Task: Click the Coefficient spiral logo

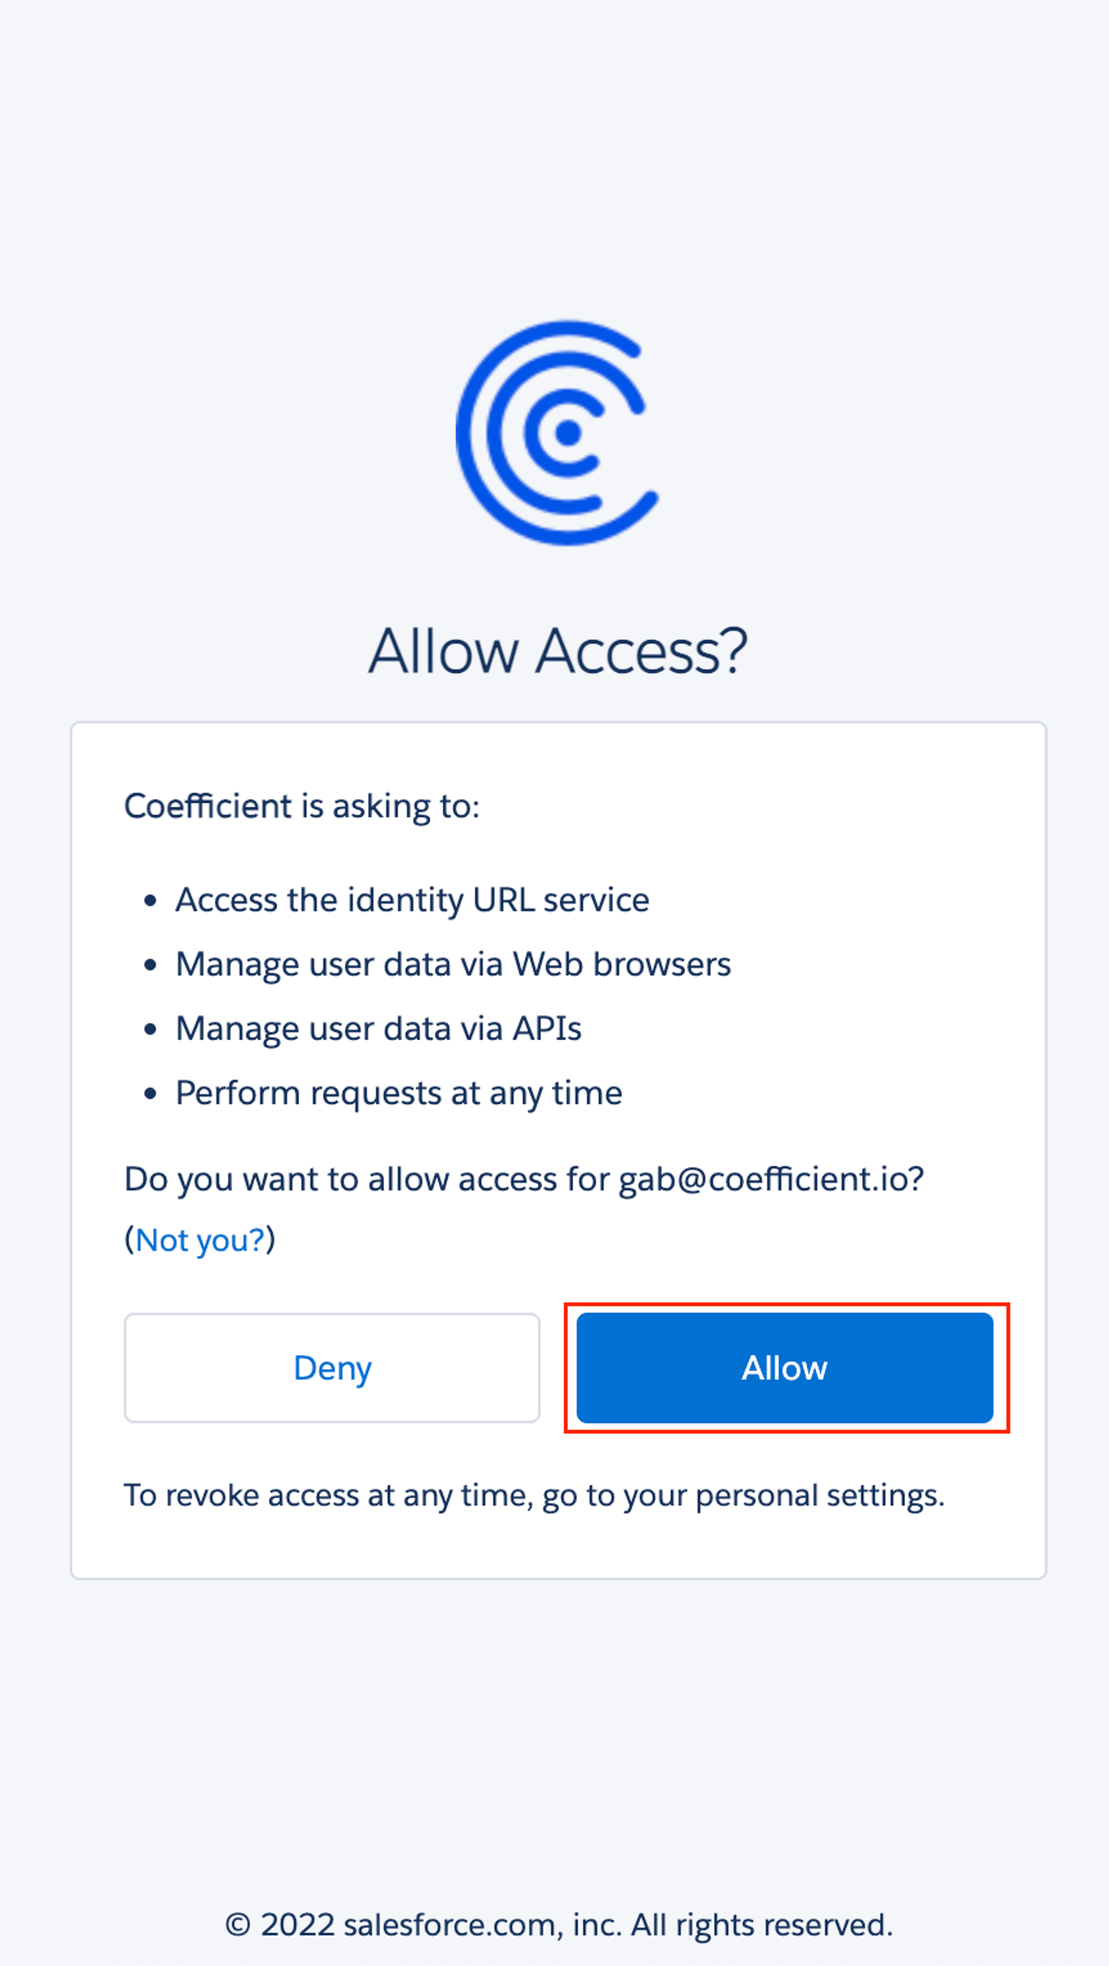Action: tap(557, 433)
